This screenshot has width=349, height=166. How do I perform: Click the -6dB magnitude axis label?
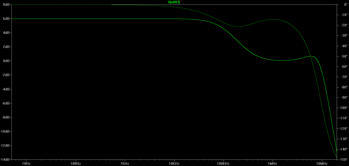click(6, 103)
